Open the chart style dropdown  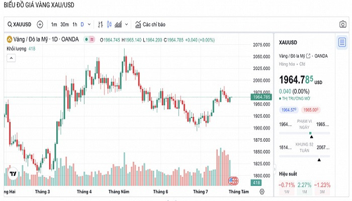pos(126,24)
